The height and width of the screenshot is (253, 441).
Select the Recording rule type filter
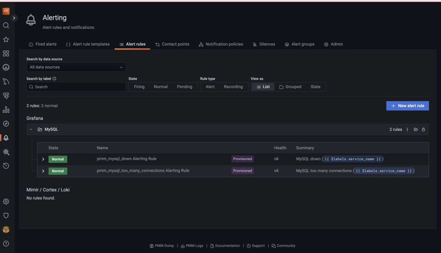coord(233,86)
